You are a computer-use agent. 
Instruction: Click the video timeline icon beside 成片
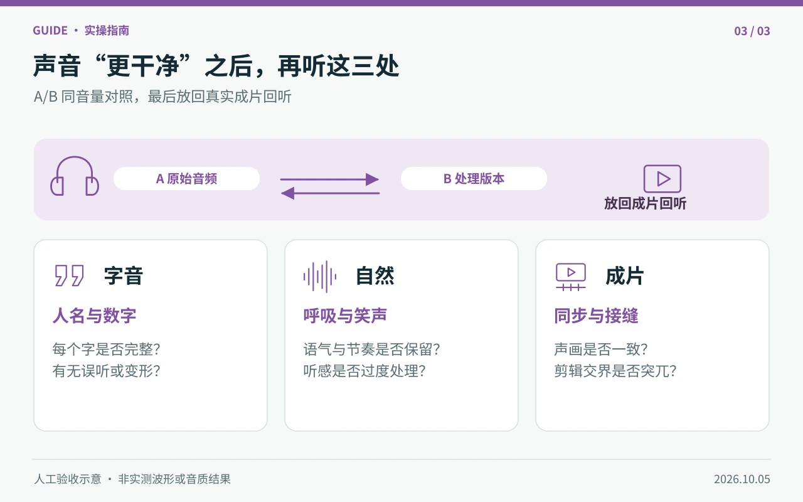coord(571,276)
